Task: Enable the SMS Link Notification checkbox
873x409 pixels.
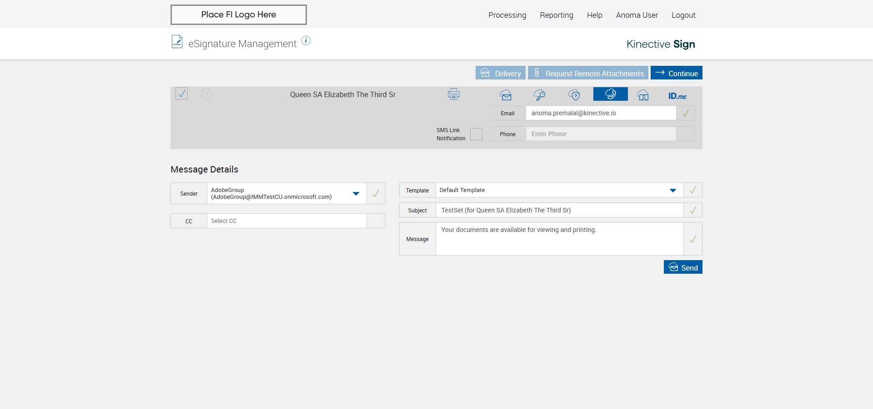Action: 476,134
